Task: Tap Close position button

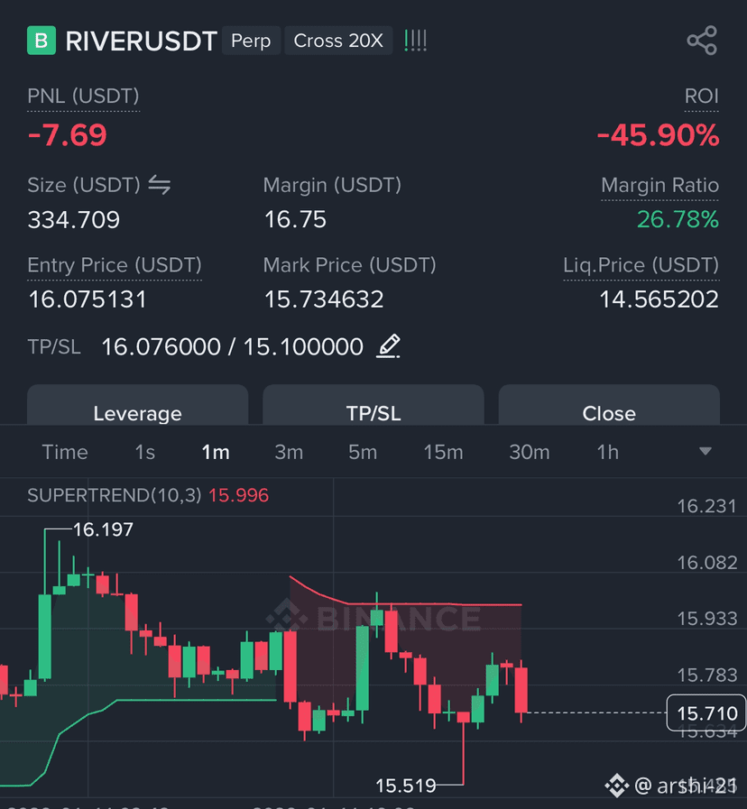Action: click(x=609, y=405)
